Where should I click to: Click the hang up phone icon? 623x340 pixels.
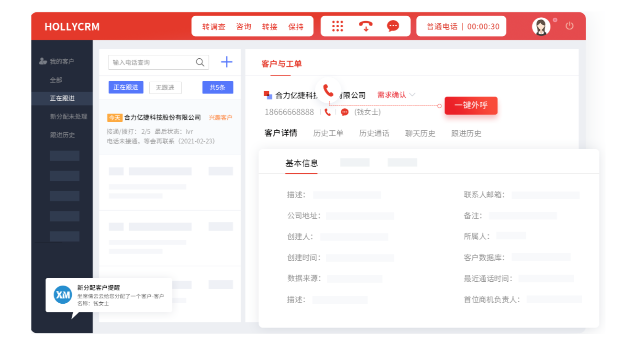click(x=366, y=26)
